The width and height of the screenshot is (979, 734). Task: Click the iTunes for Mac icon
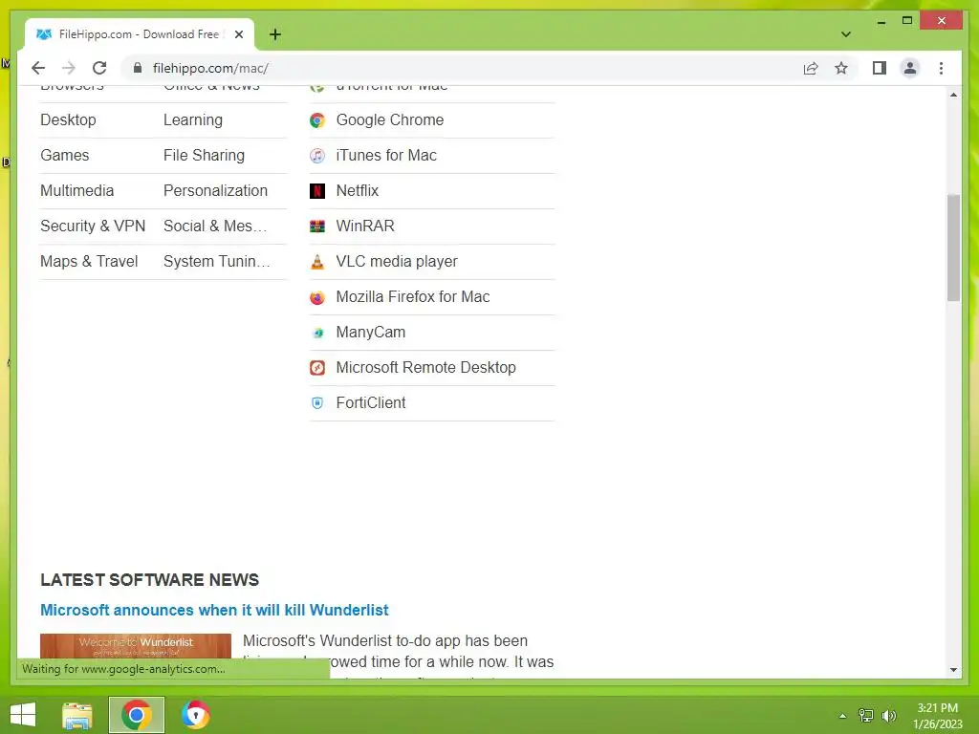pyautogui.click(x=317, y=156)
